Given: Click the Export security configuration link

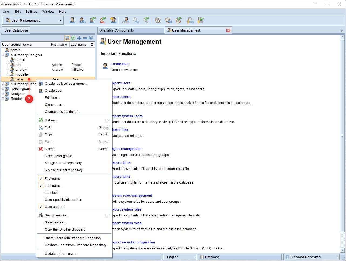Looking at the screenshot, I should 133,242.
